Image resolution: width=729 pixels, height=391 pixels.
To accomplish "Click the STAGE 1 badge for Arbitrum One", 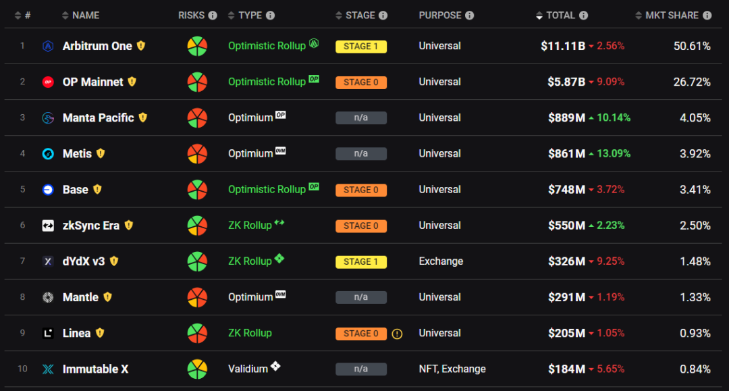I will [361, 47].
